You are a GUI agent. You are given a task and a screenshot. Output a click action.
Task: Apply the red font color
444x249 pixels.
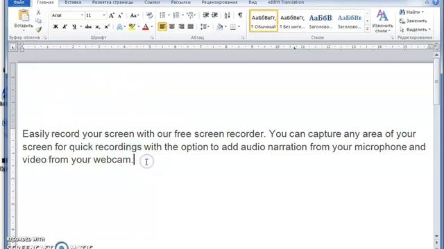pyautogui.click(x=146, y=27)
